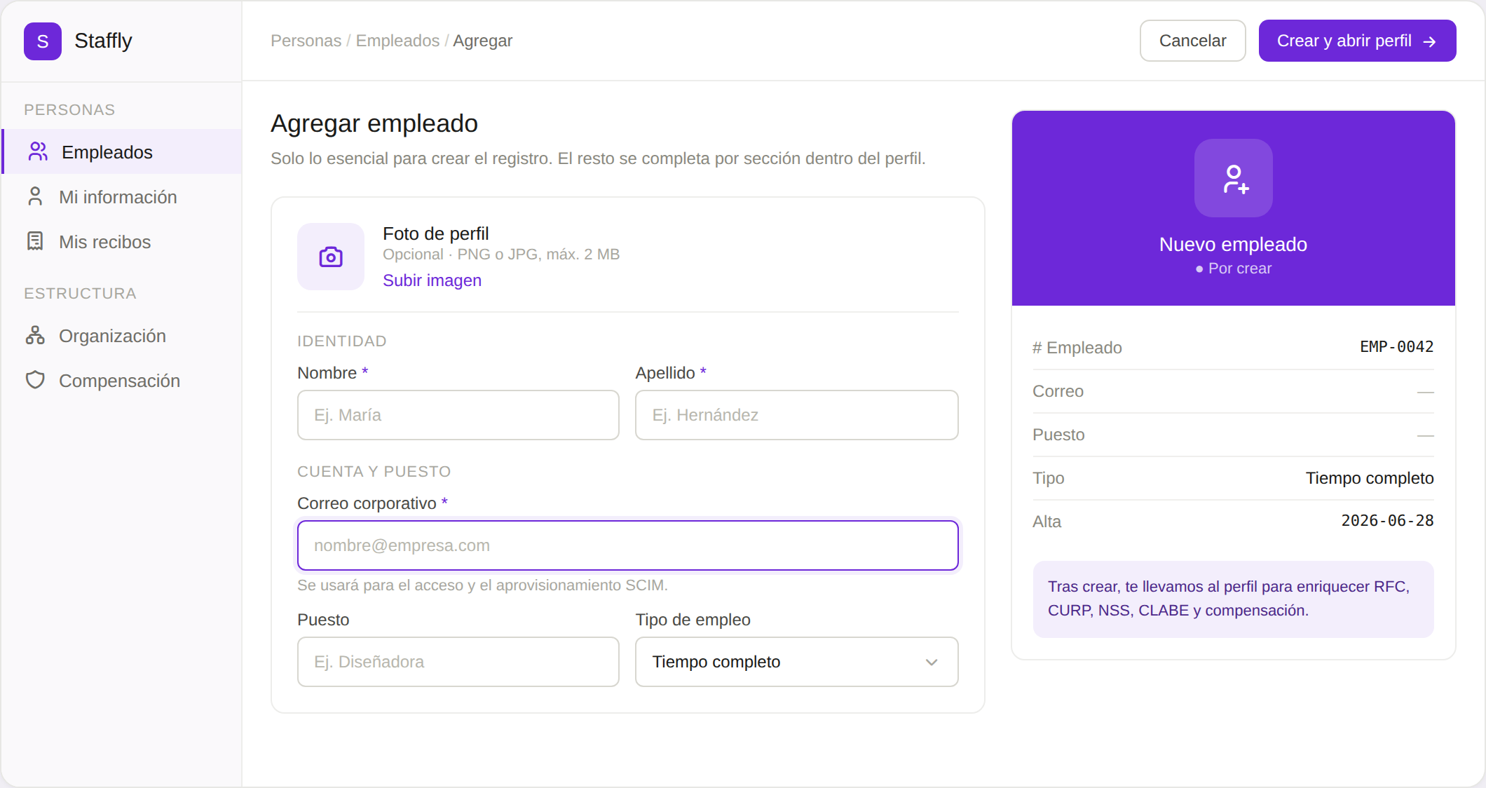
Task: Open Compensación section
Action: (122, 380)
